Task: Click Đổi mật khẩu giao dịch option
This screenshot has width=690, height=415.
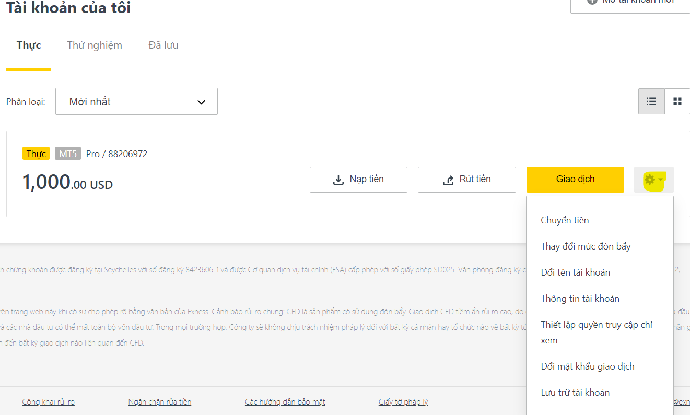Action: pos(588,366)
